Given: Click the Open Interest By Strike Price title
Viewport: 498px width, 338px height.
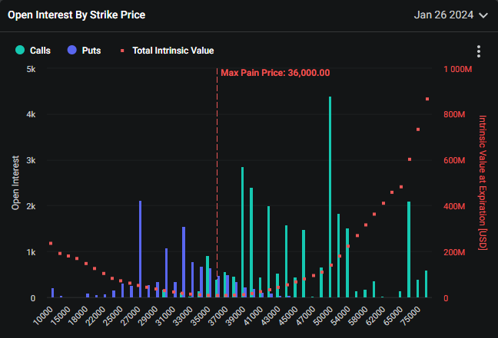Looking at the screenshot, I should [75, 15].
